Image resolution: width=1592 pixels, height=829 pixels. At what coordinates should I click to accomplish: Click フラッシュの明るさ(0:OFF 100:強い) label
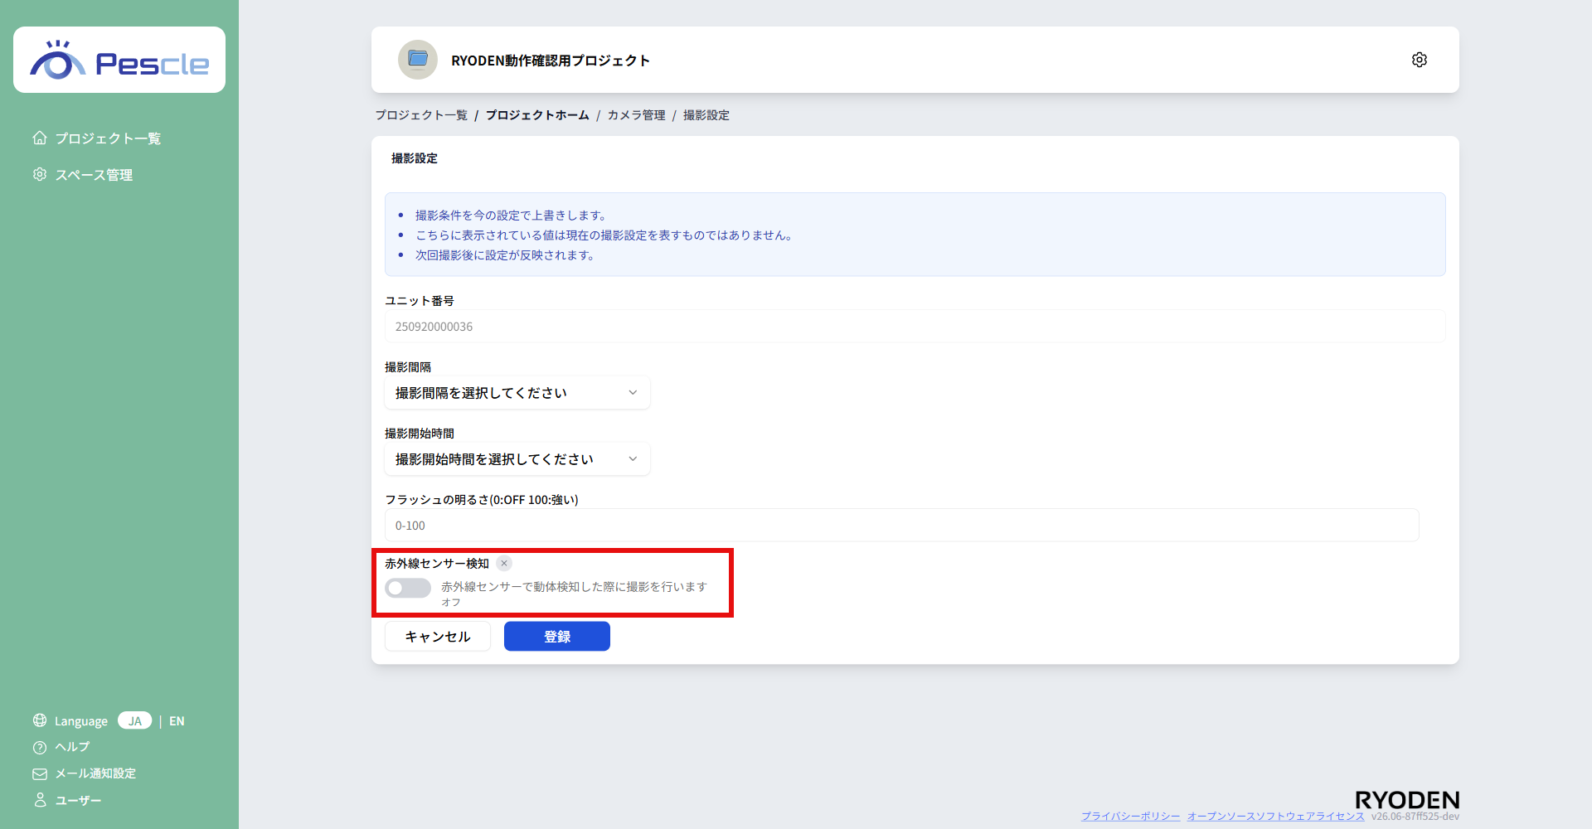pyautogui.click(x=482, y=500)
